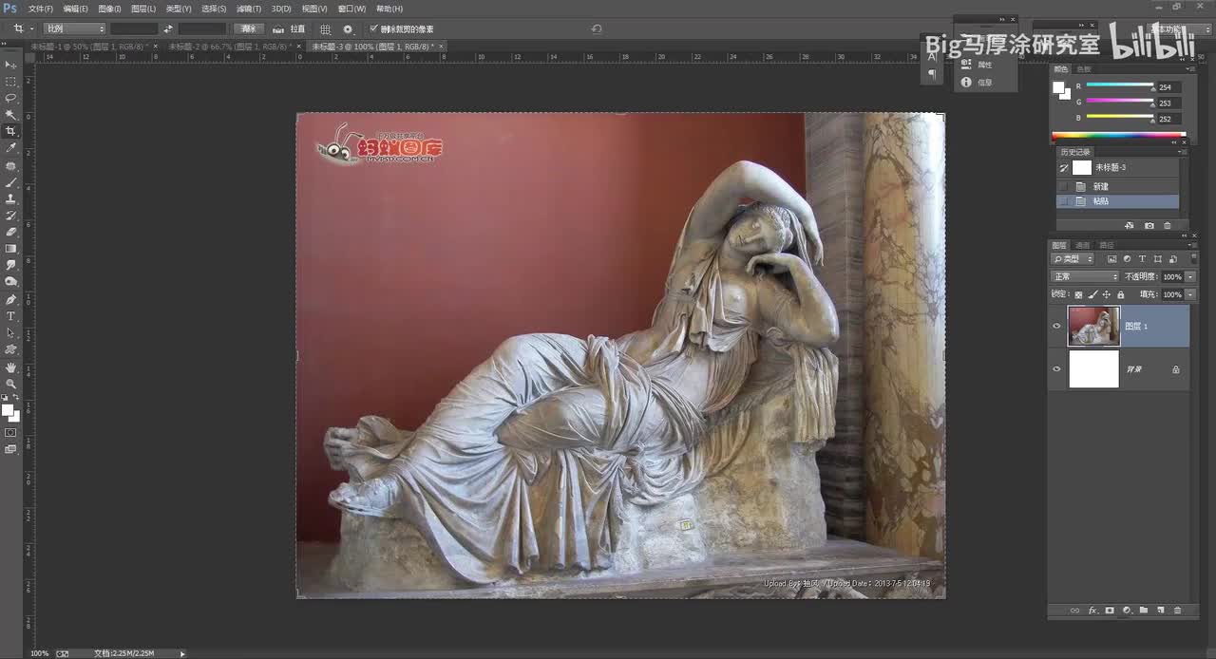Open the 文件(F) File menu
The image size is (1216, 659).
pyautogui.click(x=41, y=9)
